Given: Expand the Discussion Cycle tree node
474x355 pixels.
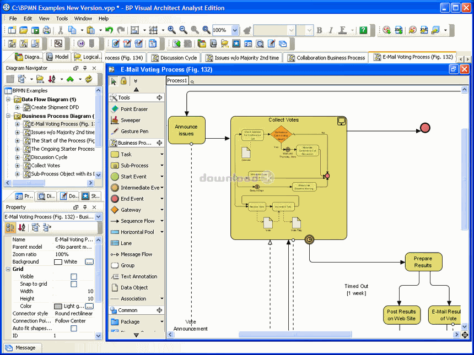Looking at the screenshot, I should click(x=17, y=157).
